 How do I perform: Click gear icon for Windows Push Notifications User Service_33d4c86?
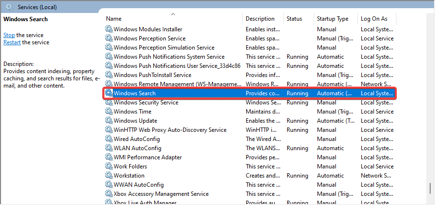click(108, 65)
